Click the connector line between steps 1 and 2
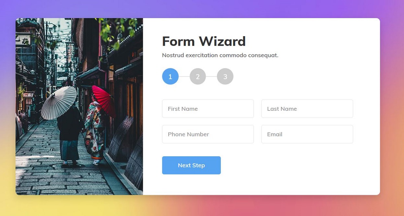The height and width of the screenshot is (216, 404). [x=184, y=76]
